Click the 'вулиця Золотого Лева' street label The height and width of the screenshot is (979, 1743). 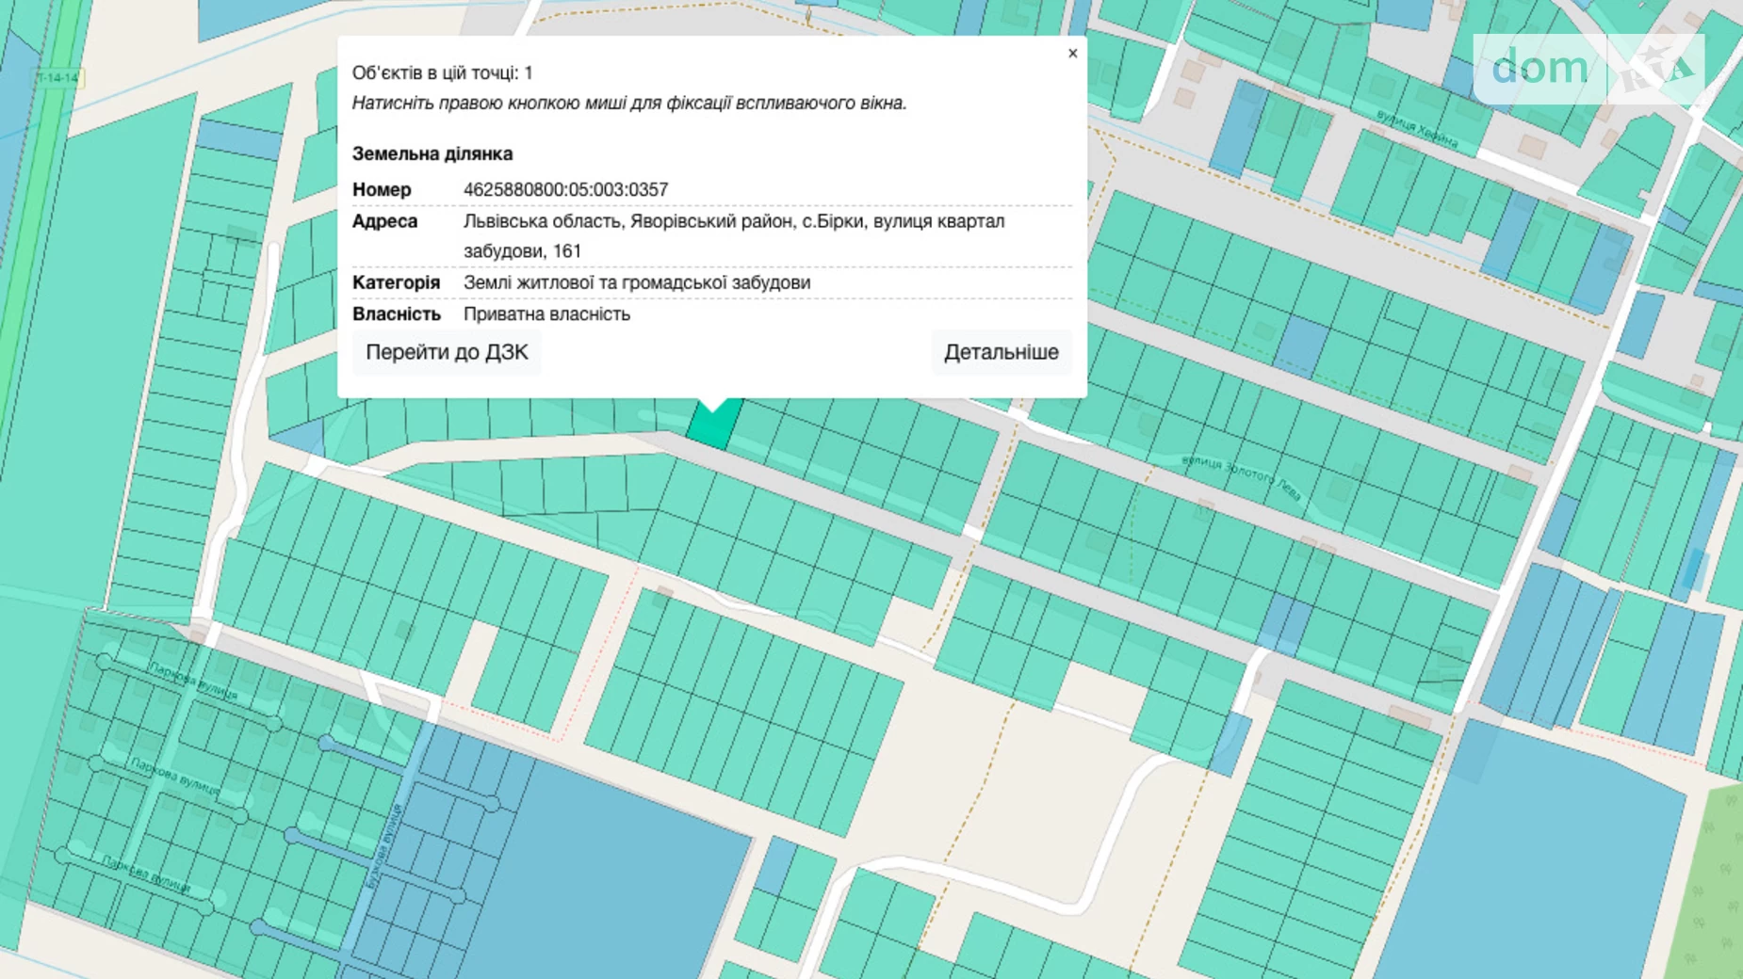1243,476
